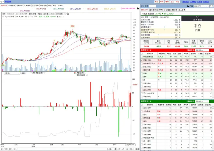
Task: Check the 台灣摩根士丹利 row checkbox
Action: coord(142,63)
